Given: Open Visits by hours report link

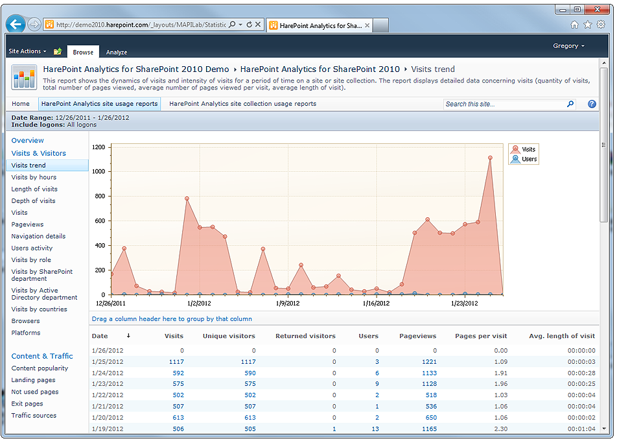Looking at the screenshot, I should [34, 177].
